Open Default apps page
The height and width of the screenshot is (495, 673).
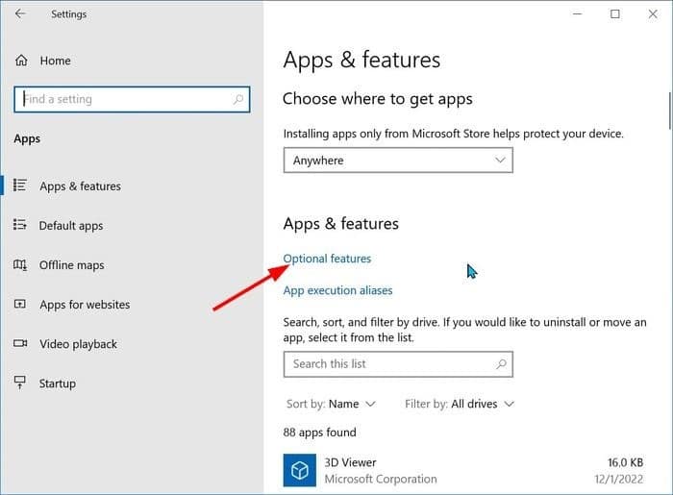coord(71,226)
